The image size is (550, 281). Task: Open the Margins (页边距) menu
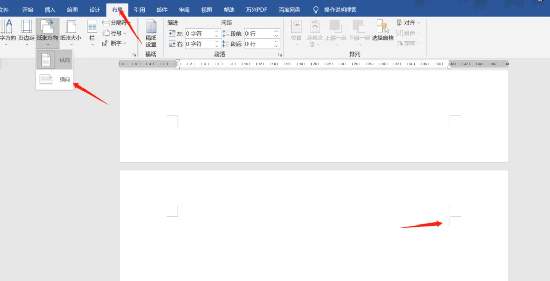pyautogui.click(x=26, y=33)
